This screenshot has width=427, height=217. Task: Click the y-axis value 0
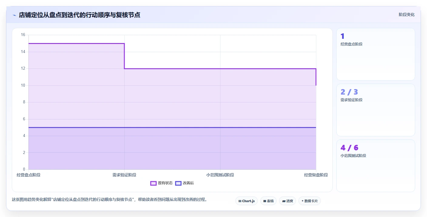click(24, 169)
